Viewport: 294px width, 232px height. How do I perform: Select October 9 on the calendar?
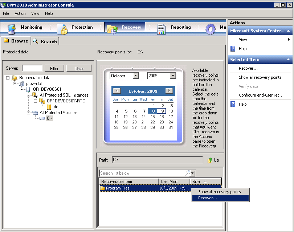(x=162, y=111)
